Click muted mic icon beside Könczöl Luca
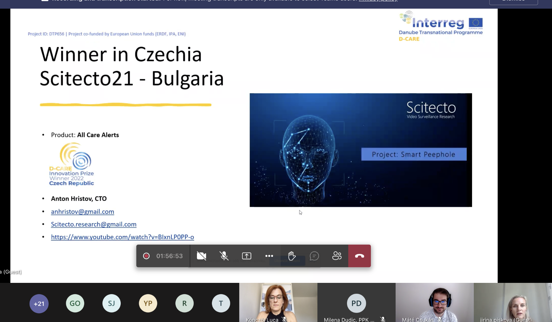The width and height of the screenshot is (552, 322). coord(284,319)
